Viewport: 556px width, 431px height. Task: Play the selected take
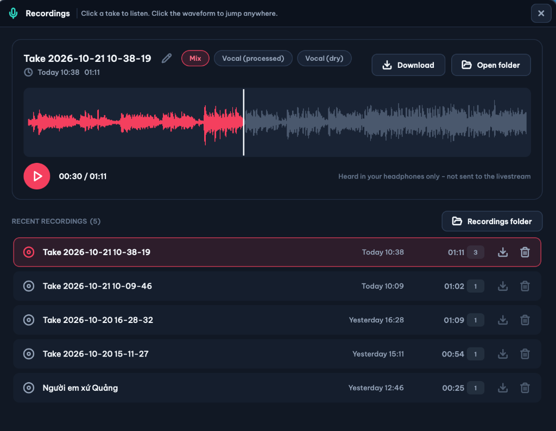37,176
